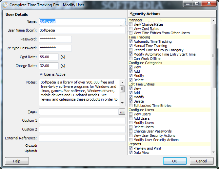Viewport: 219px width, 169px height.
Task: Click the Name input field
Action: coord(82,21)
